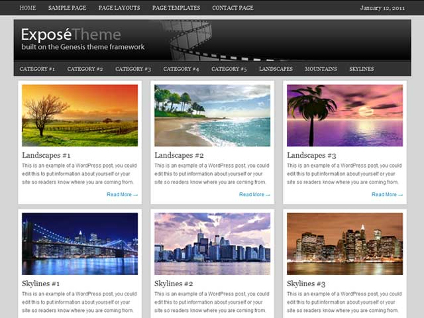Select Category #2 in navigation bar

click(85, 69)
